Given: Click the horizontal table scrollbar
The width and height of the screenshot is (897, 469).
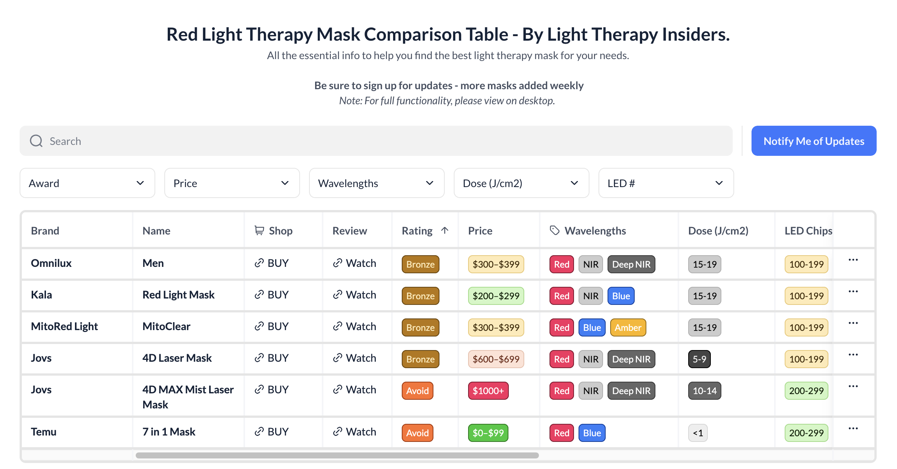Looking at the screenshot, I should click(x=337, y=455).
